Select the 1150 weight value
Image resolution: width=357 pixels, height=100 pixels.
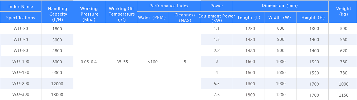(343, 95)
